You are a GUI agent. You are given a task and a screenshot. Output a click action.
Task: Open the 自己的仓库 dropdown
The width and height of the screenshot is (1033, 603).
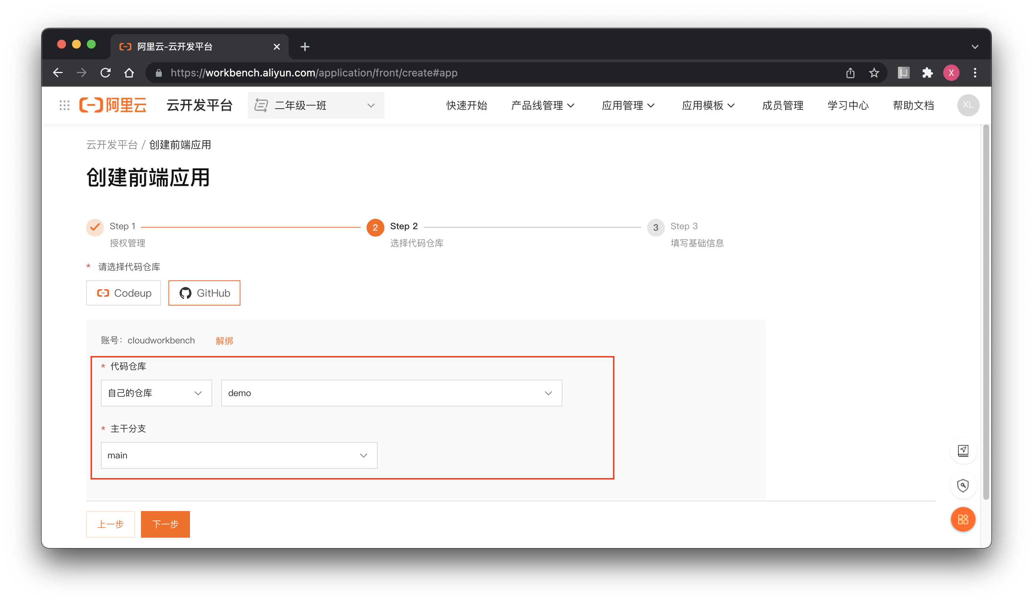click(x=156, y=393)
